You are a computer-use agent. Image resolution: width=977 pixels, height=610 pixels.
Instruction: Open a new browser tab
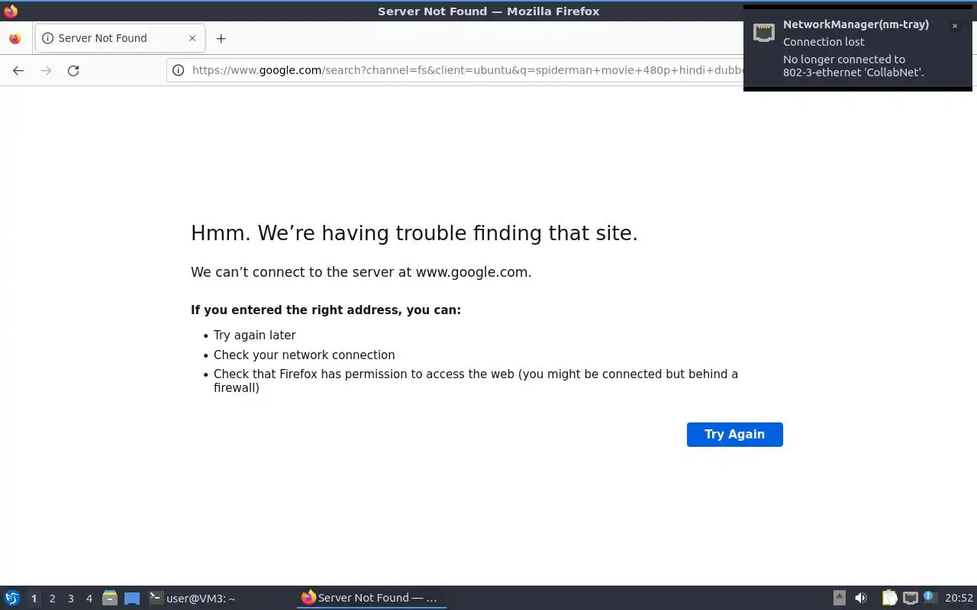click(x=221, y=38)
